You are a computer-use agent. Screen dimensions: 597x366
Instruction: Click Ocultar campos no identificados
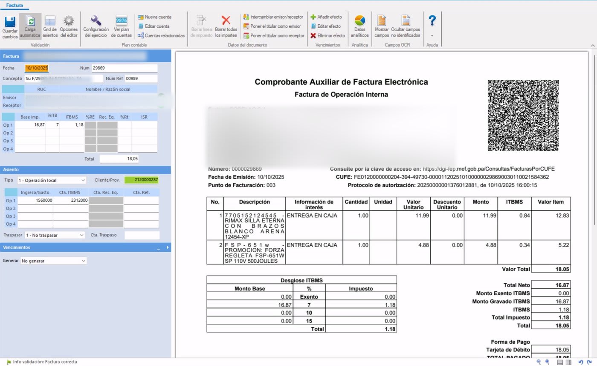(406, 27)
